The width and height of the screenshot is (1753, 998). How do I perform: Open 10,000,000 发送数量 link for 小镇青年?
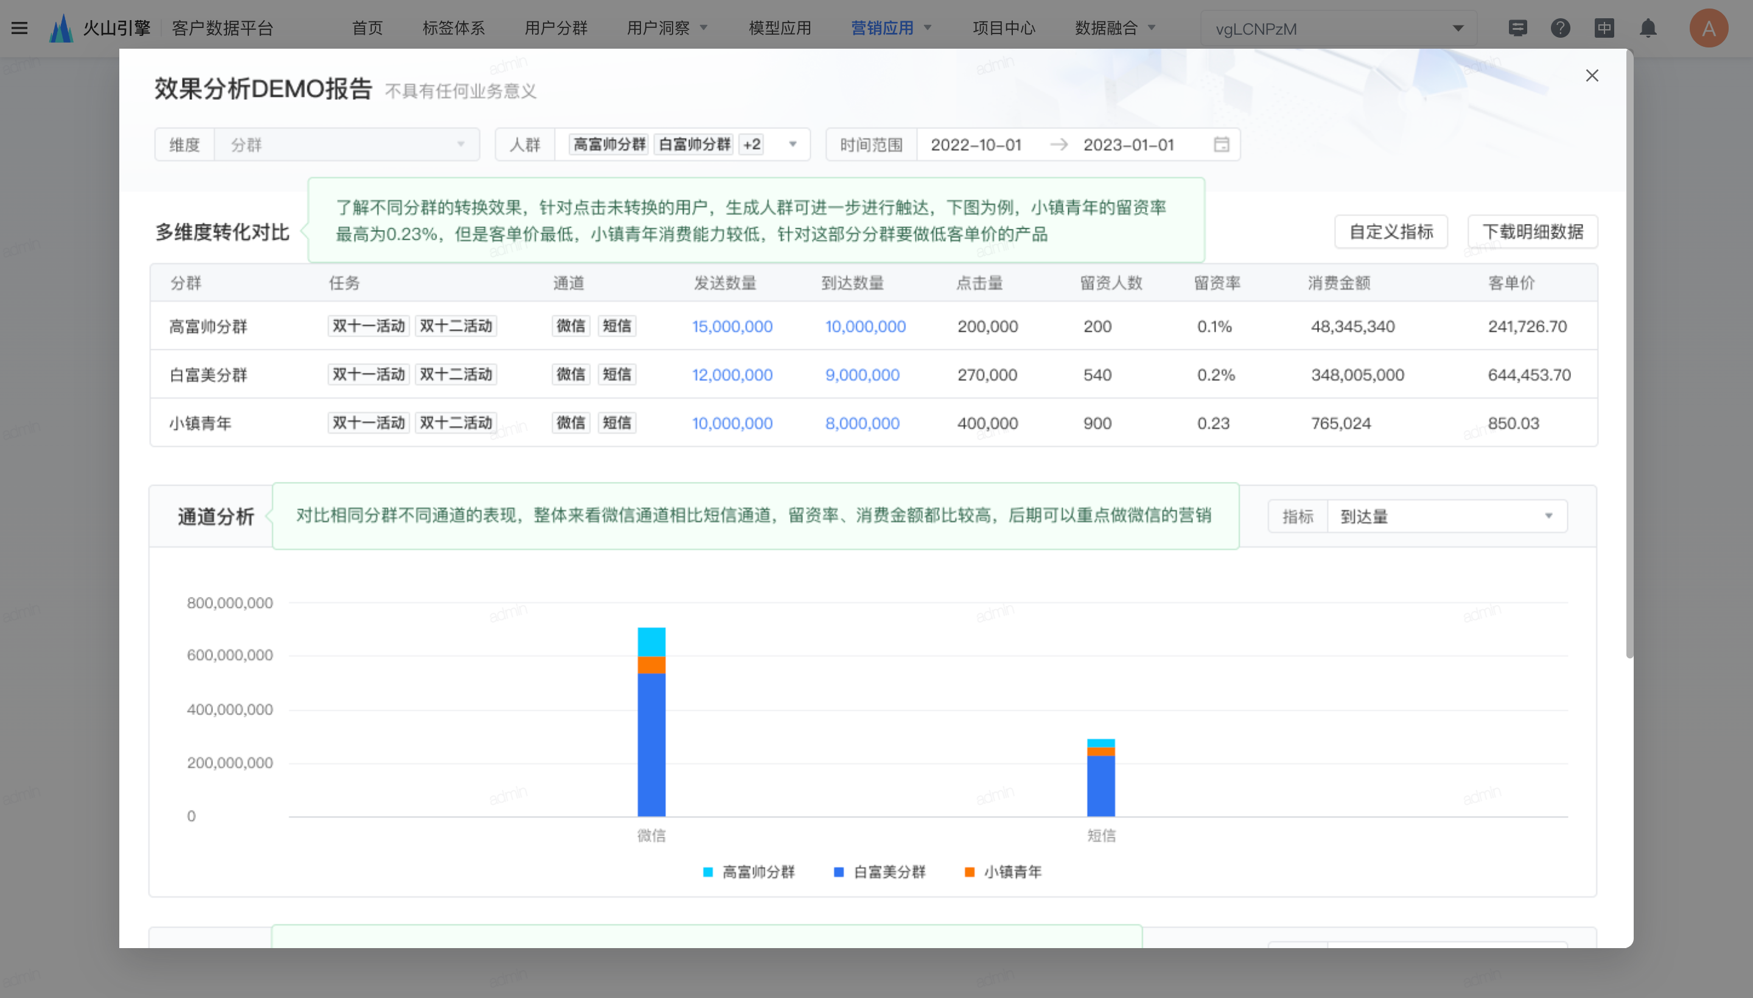pos(732,424)
